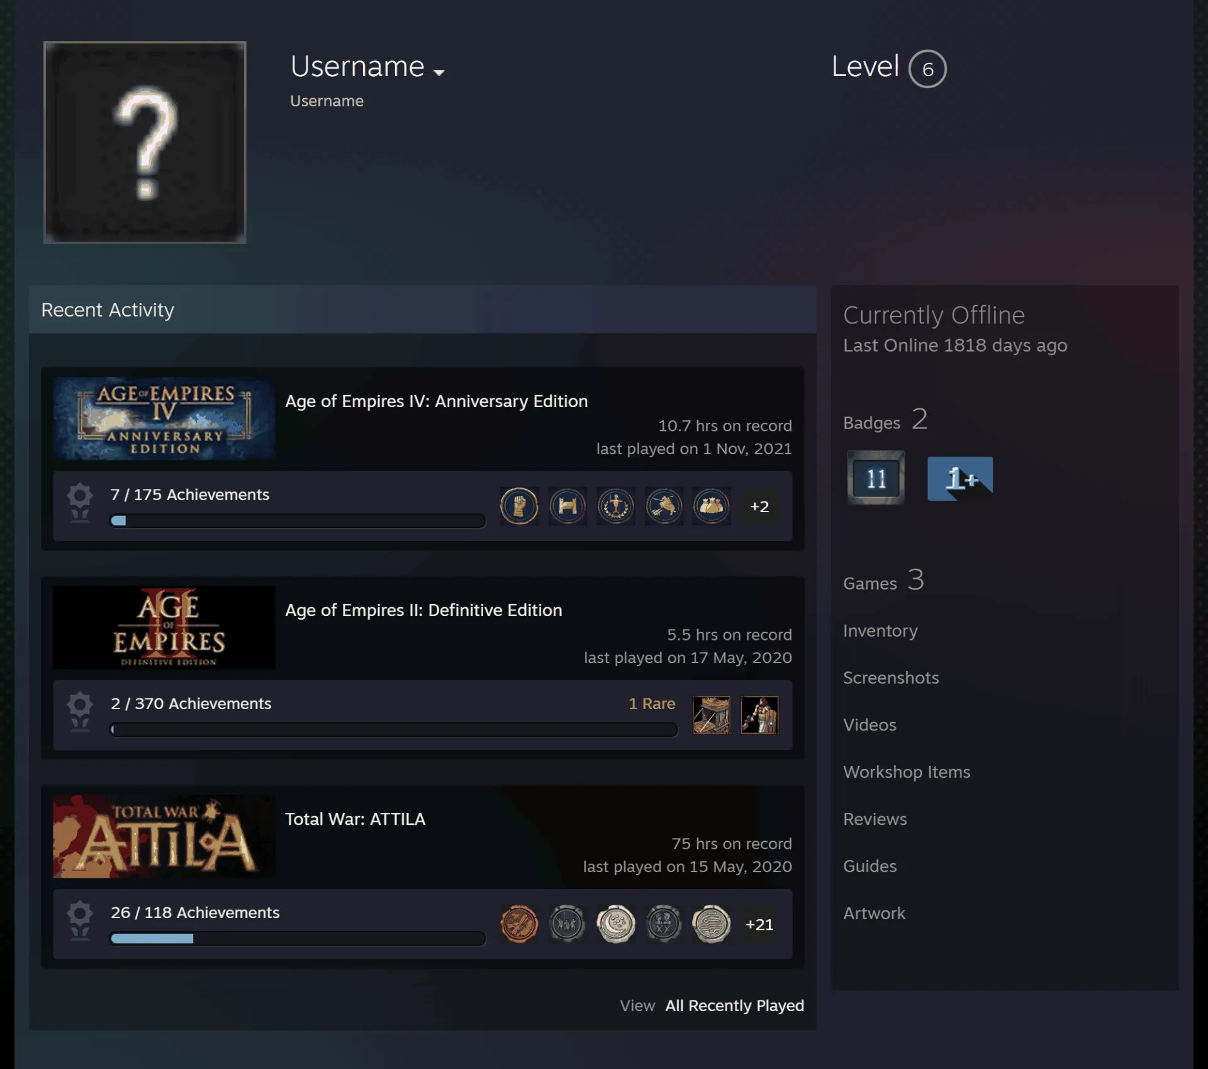
Task: Click the fist achievement icon for AoE IV
Action: pos(519,506)
